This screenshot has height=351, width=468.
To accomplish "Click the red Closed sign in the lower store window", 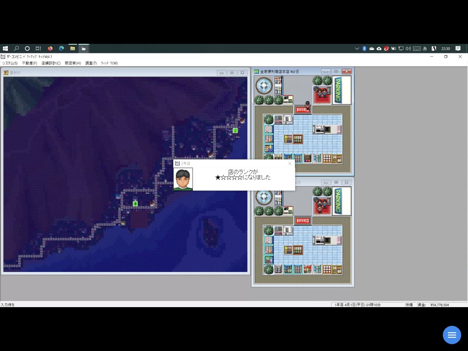I will click(302, 220).
